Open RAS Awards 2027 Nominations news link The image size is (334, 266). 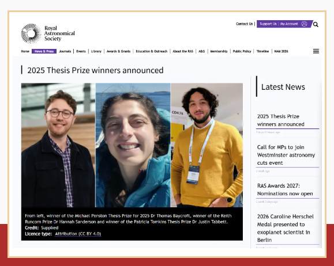285,189
